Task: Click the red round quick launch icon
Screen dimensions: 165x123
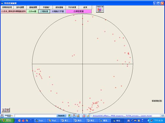Action: [19, 121]
